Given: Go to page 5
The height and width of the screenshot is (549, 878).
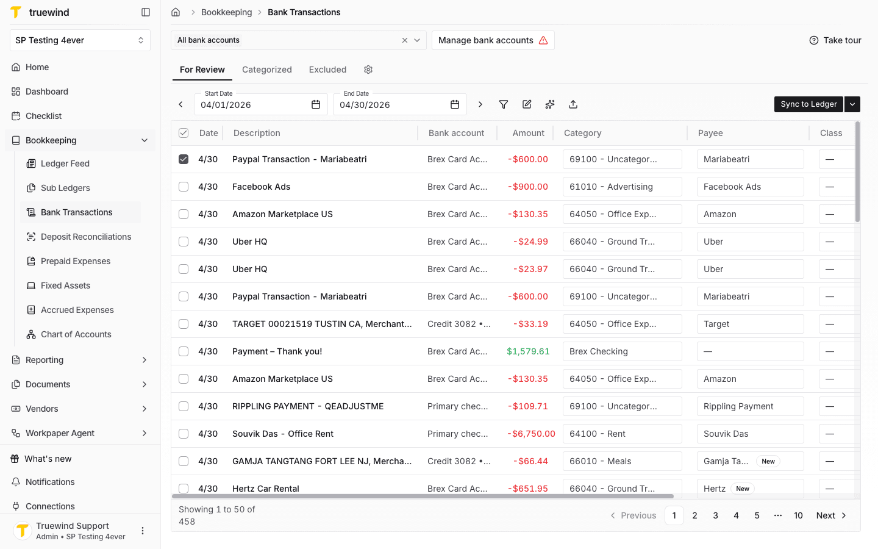Looking at the screenshot, I should click(757, 515).
